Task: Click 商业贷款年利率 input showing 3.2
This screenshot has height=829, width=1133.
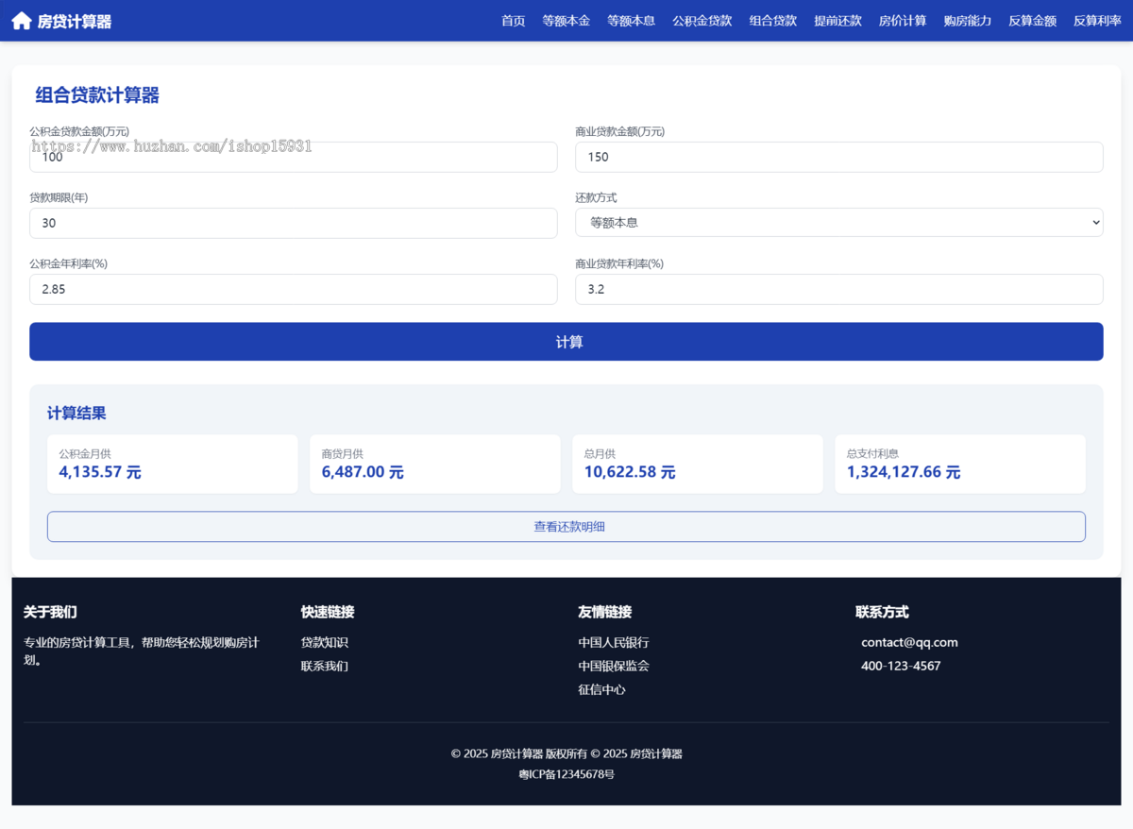Action: click(x=839, y=289)
